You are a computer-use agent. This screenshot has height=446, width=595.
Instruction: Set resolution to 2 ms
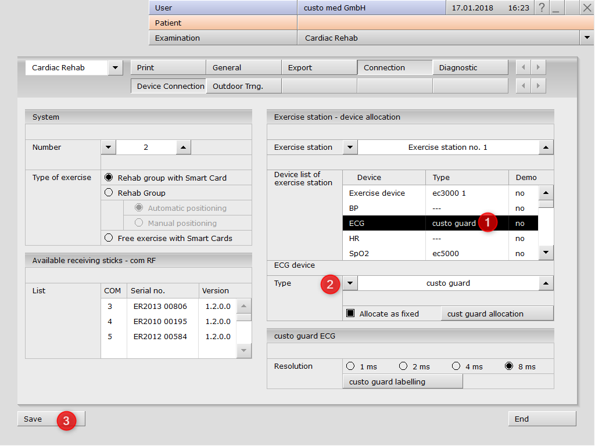[x=403, y=366]
